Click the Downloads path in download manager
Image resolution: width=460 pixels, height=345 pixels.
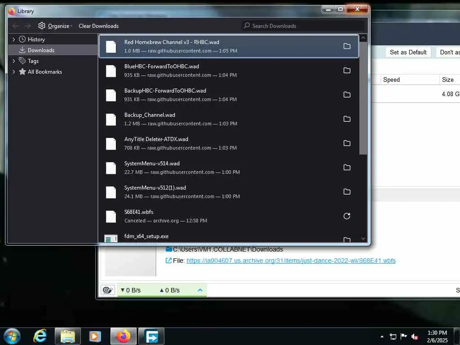click(228, 249)
